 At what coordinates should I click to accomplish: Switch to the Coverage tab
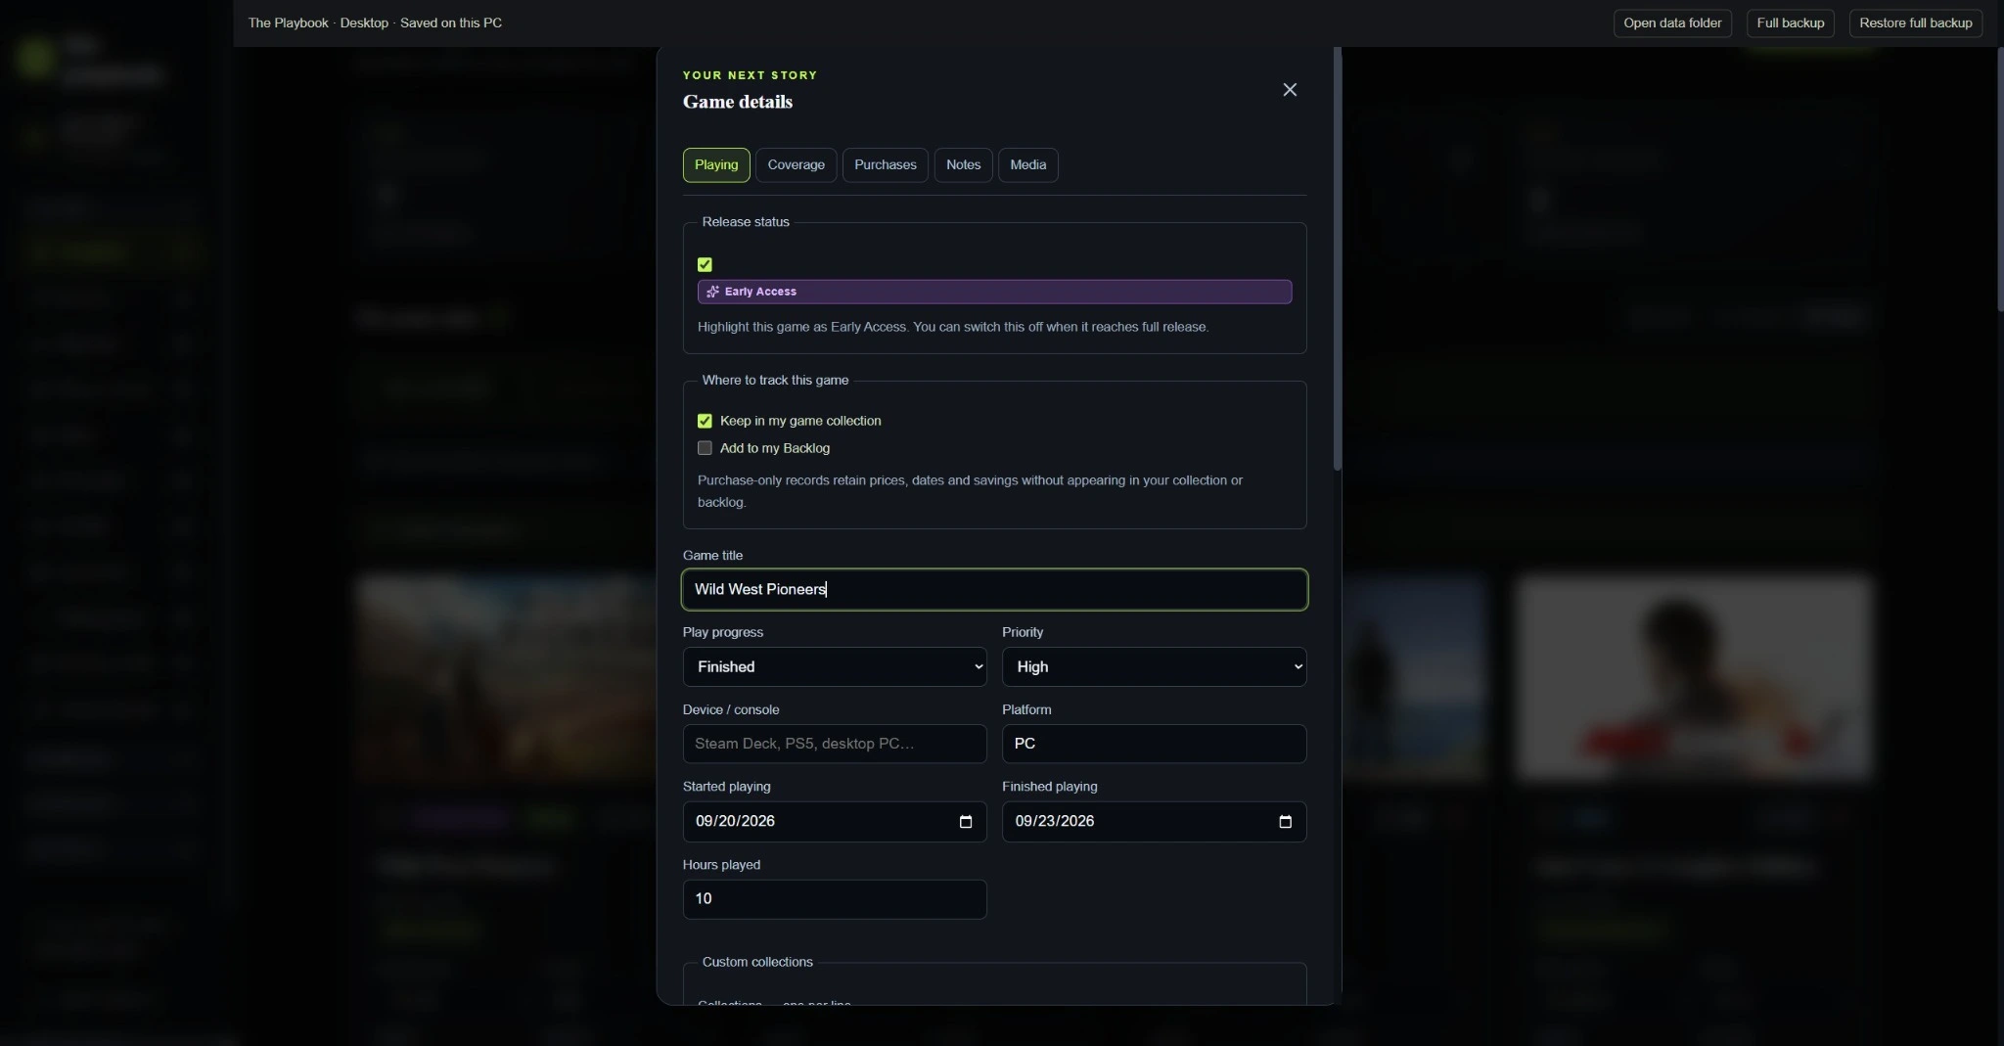(x=796, y=165)
